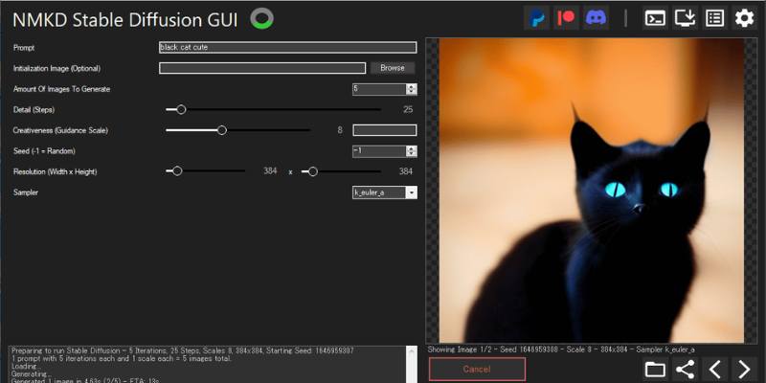Open the PayPal donation icon

pos(537,18)
